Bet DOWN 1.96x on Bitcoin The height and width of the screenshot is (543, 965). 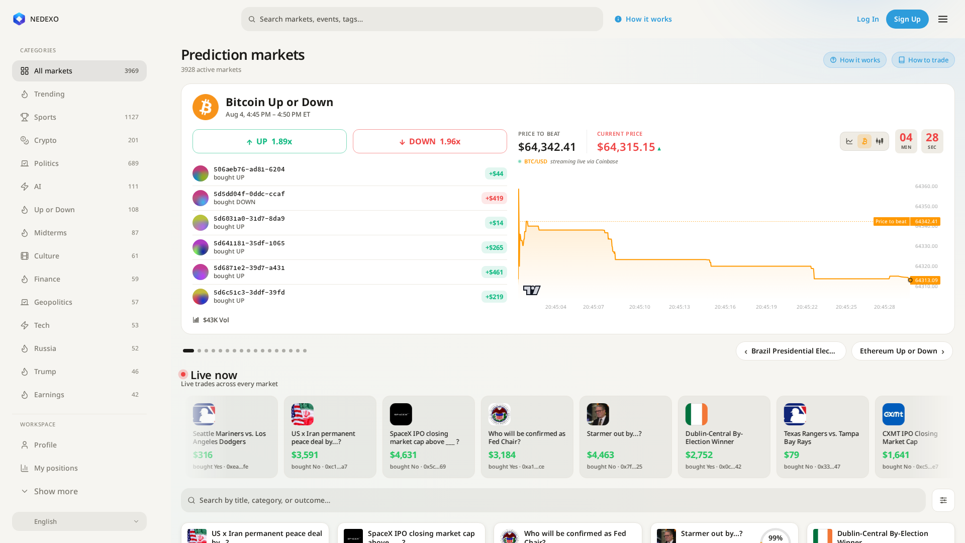coord(430,141)
